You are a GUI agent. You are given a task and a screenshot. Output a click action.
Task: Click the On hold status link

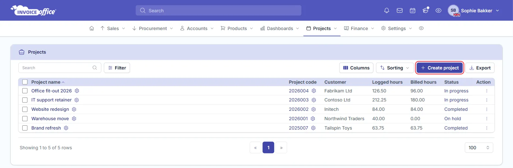click(x=452, y=119)
